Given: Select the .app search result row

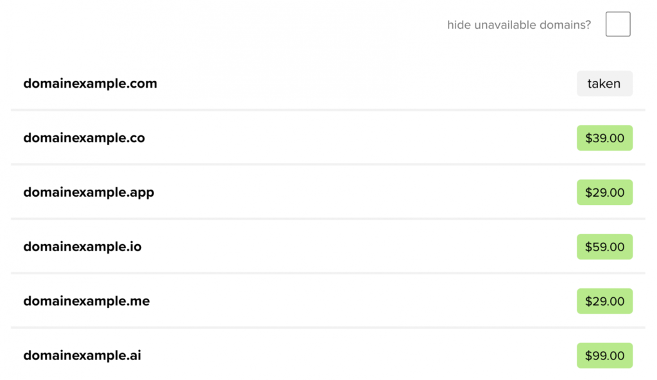Looking at the screenshot, I should 328,192.
